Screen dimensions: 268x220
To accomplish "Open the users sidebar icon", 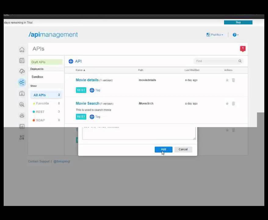I will 22,115.
